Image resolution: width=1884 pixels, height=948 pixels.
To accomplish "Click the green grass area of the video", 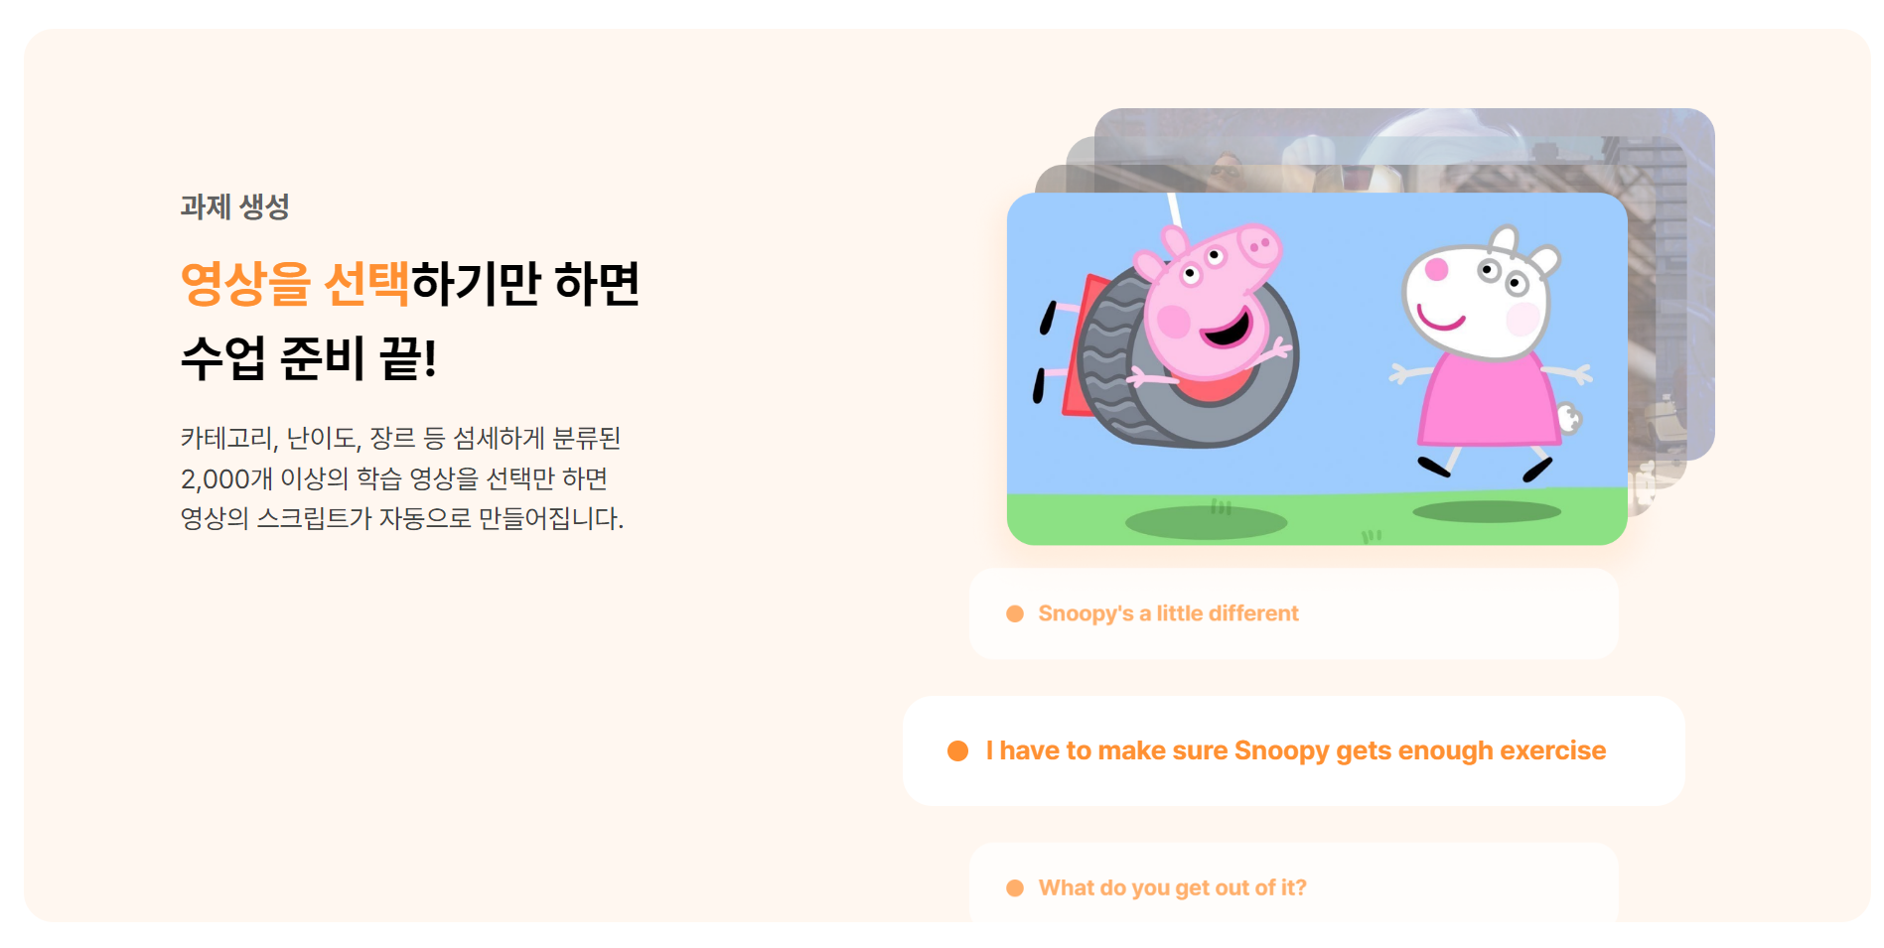I will pyautogui.click(x=1317, y=518).
